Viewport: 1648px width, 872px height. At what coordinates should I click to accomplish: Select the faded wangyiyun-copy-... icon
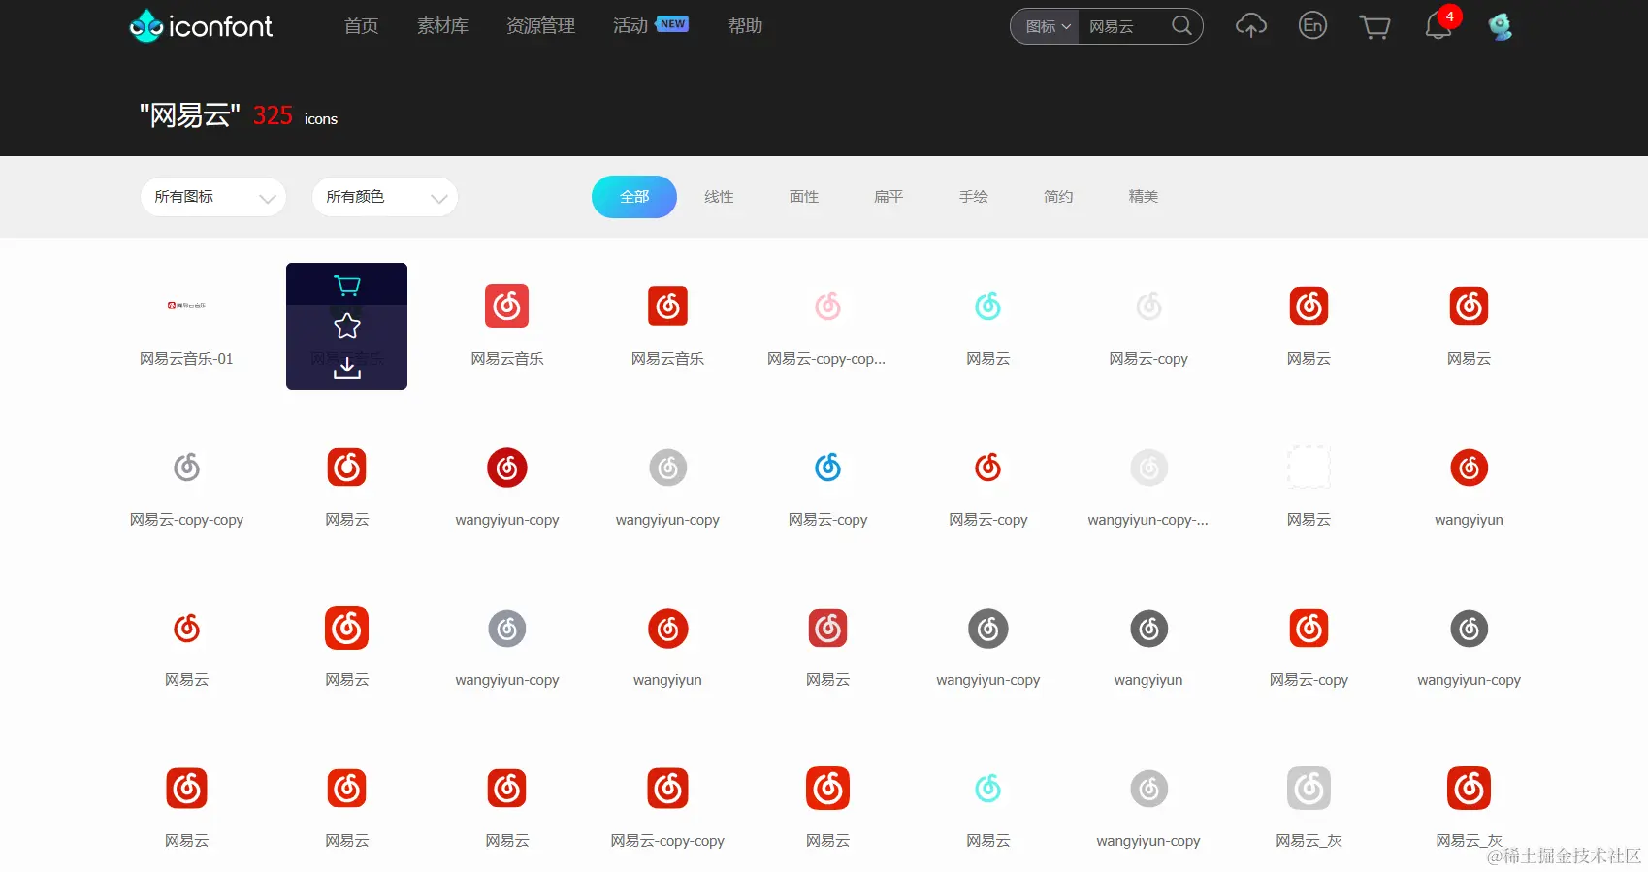coord(1148,468)
